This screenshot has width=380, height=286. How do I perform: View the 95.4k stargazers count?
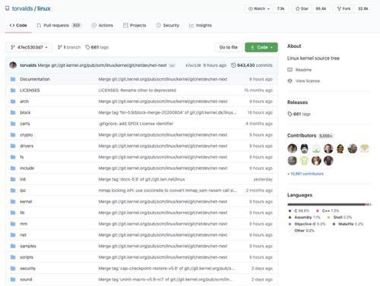(x=321, y=8)
